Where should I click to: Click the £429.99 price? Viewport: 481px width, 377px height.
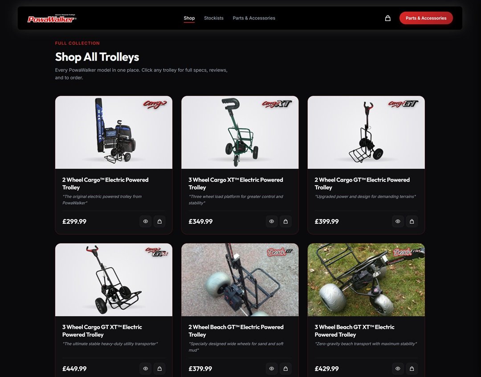pos(326,369)
